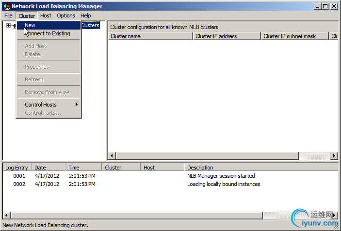Select Connect to Existing menu entry

click(x=49, y=33)
